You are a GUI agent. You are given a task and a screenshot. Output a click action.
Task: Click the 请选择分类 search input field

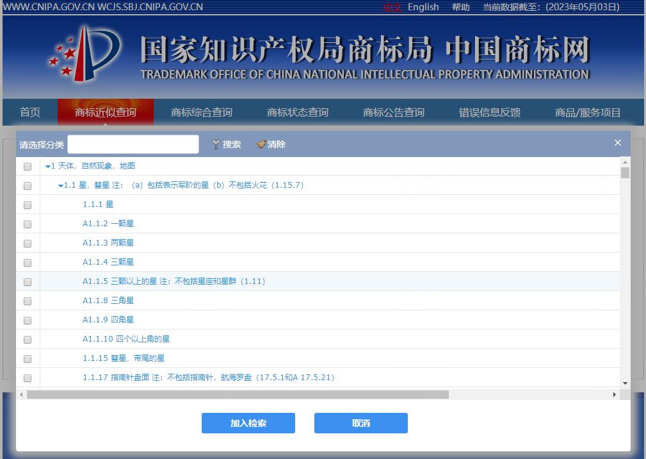tap(133, 144)
